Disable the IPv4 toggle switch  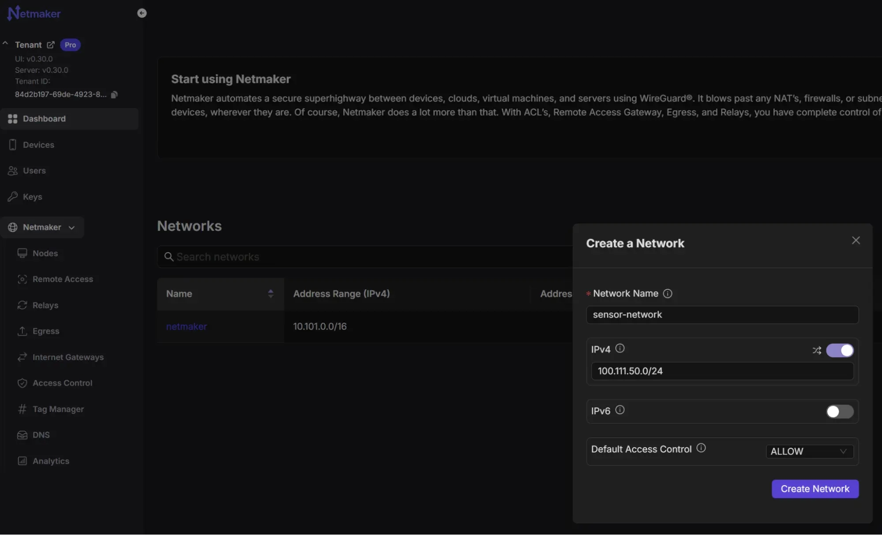tap(840, 350)
